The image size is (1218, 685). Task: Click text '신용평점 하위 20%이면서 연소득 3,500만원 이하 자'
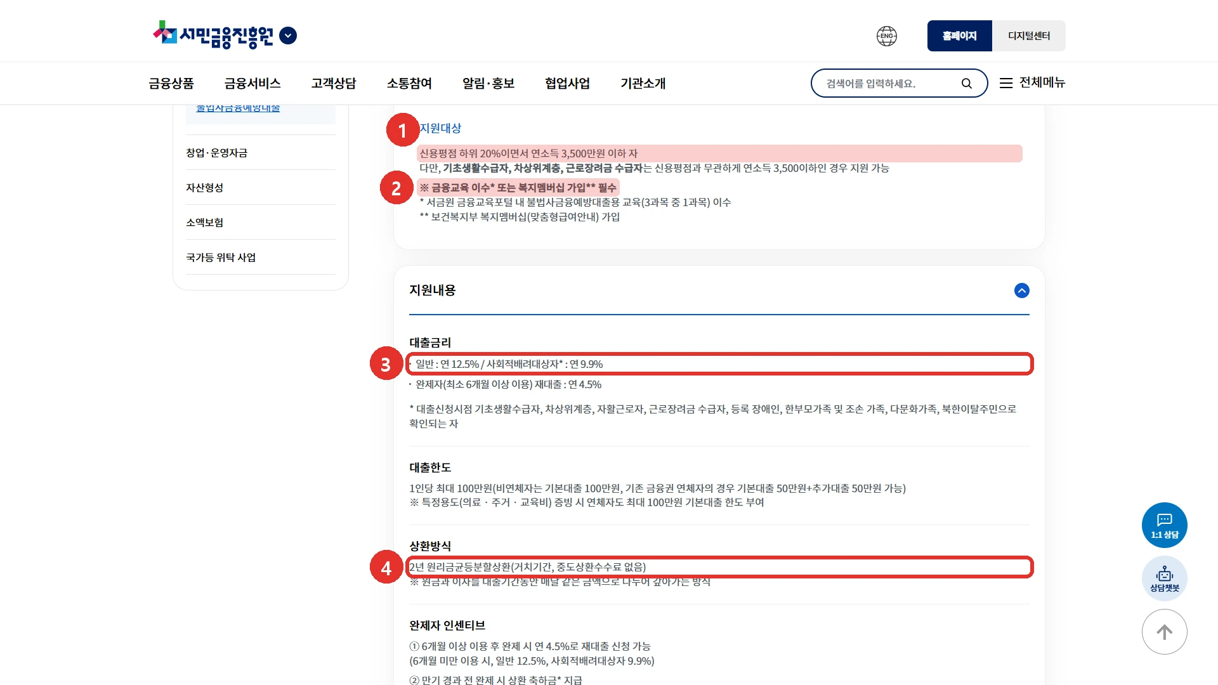528,153
